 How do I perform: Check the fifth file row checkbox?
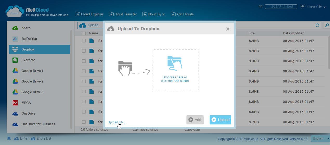tap(84, 81)
